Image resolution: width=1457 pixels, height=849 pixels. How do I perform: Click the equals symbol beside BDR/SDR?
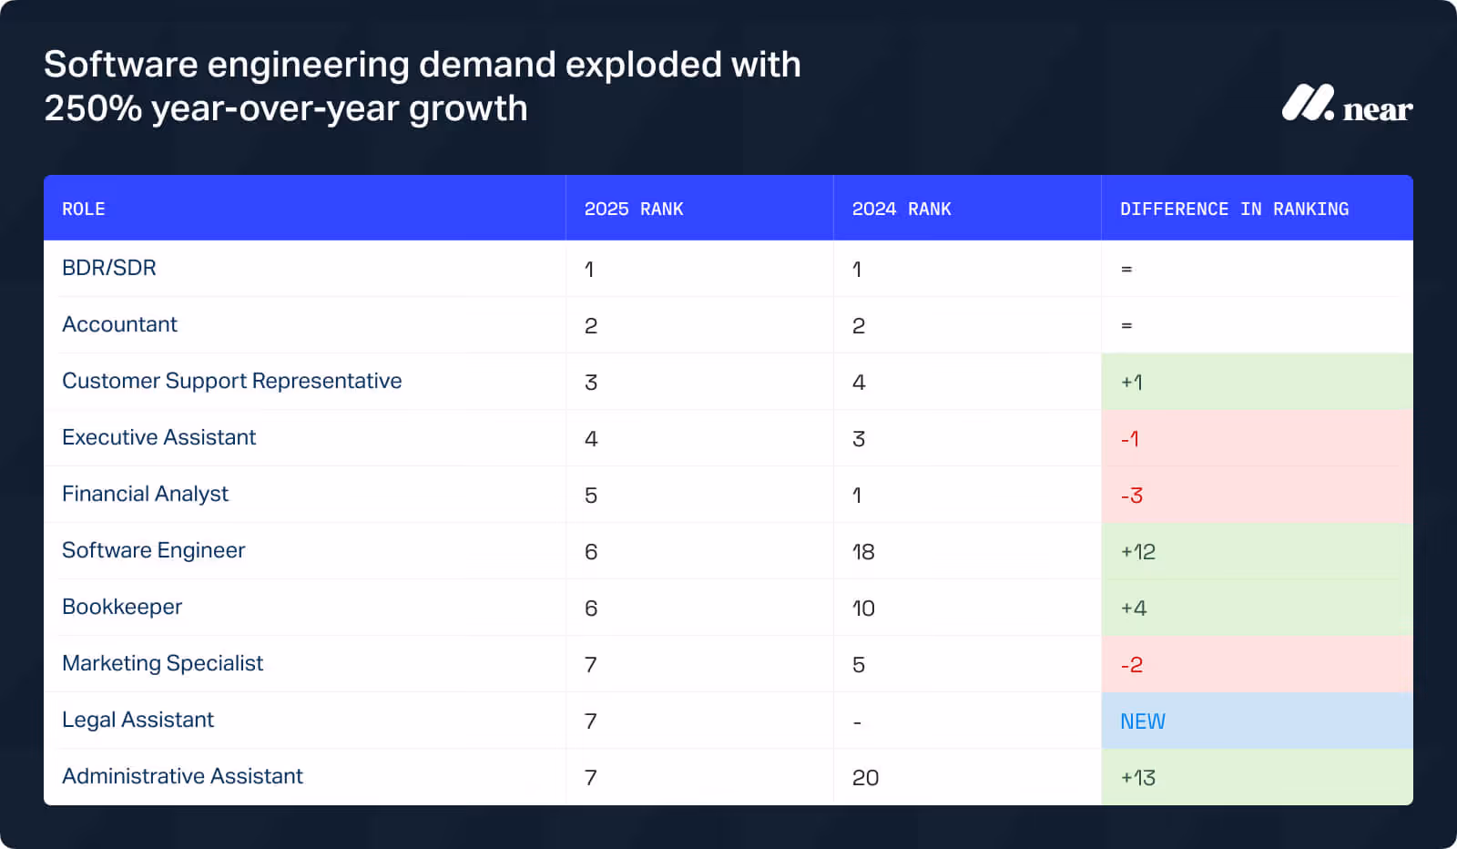[x=1128, y=269]
